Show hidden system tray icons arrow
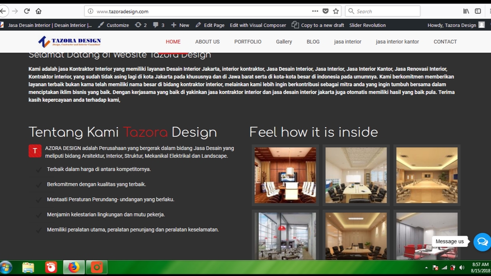Viewport: 491px width, 276px height. [x=426, y=268]
